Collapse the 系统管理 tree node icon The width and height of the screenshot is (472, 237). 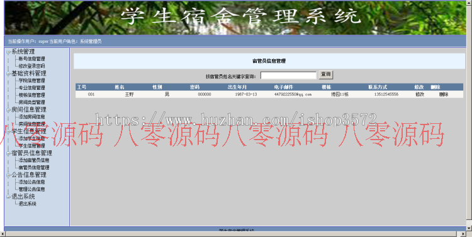pyautogui.click(x=8, y=52)
